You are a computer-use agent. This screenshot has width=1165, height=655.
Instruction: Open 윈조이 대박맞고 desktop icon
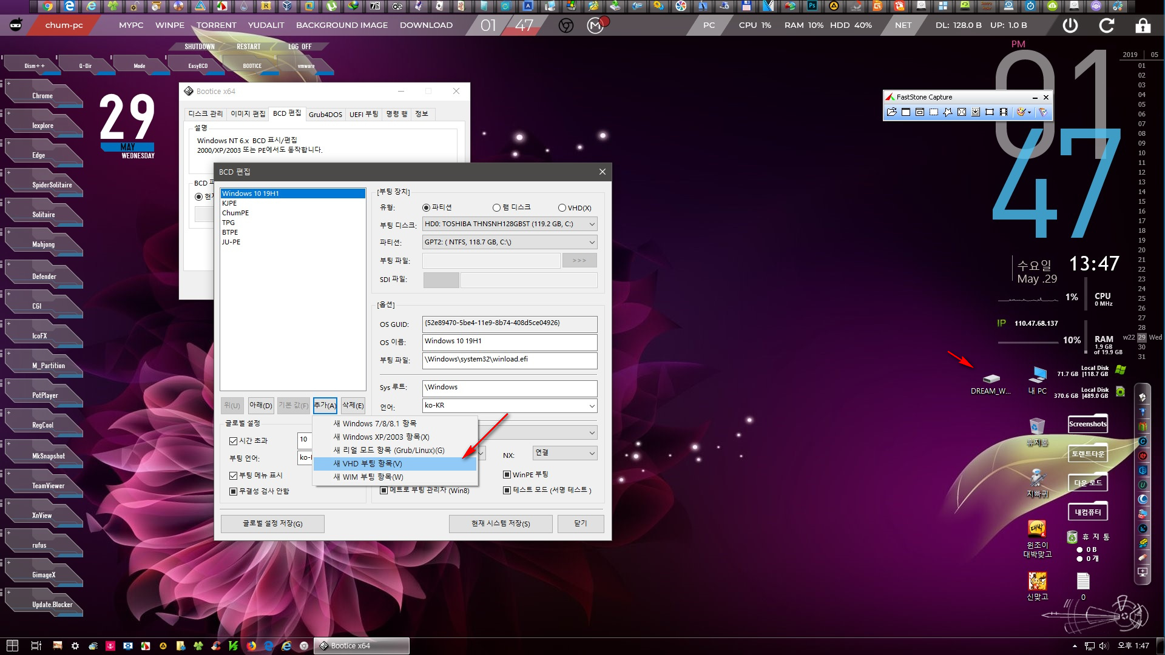[x=1038, y=539]
